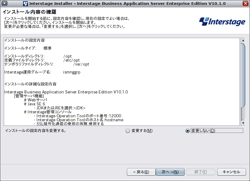This screenshot has height=181, width=250.
Task: Click the Interstage Installer title bar icon
Action: (x=25, y=3)
